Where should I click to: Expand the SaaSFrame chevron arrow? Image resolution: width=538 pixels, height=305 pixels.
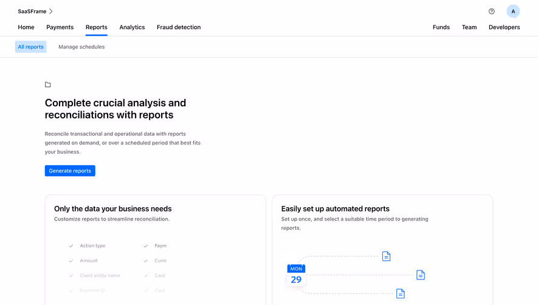(x=51, y=12)
